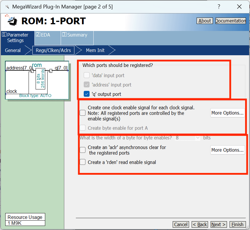The image size is (250, 230).
Task: Switch to the Parameter Settings tab
Action: (18, 38)
